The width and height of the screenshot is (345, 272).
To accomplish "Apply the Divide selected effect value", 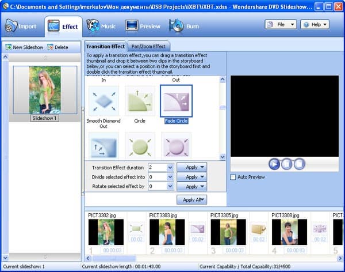I will 191,177.
